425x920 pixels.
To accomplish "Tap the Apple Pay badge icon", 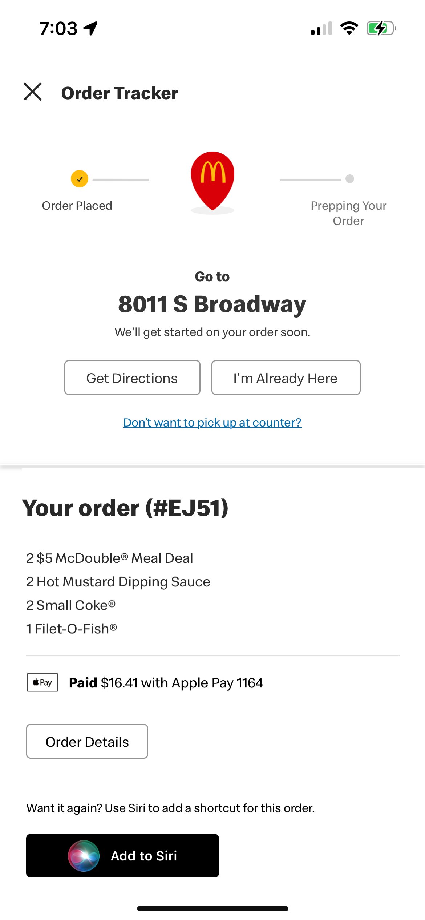I will [x=42, y=682].
